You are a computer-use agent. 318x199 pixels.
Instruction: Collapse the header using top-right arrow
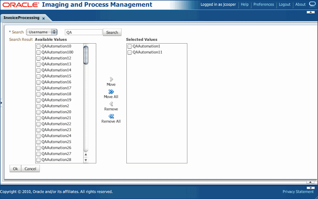310,12
